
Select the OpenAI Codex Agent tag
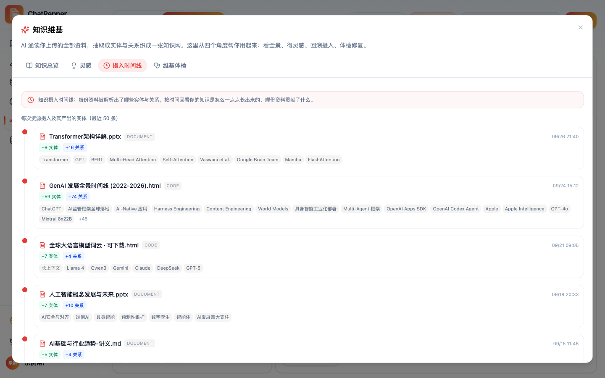pyautogui.click(x=456, y=209)
